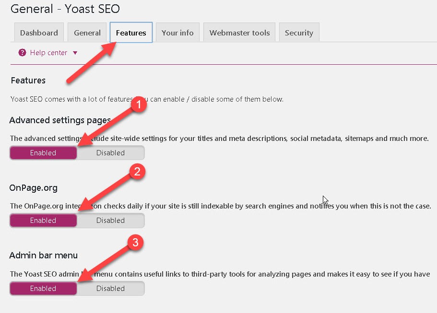The height and width of the screenshot is (313, 437).
Task: Expand the Help center dropdown arrow
Action: point(75,53)
